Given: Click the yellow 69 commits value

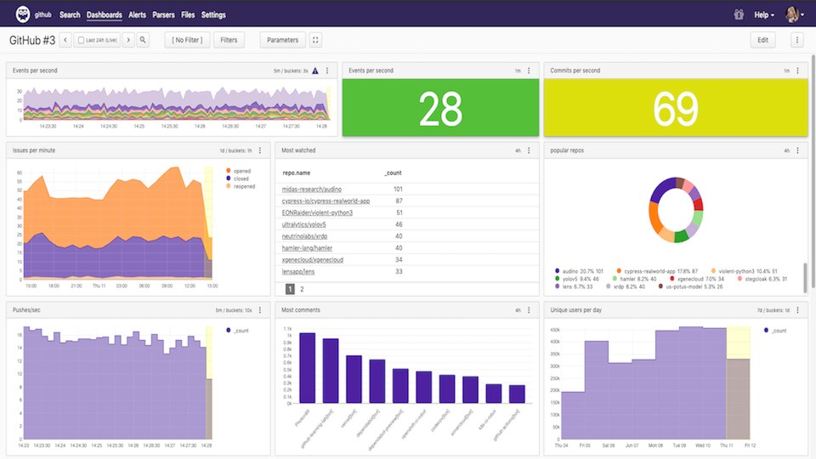Looking at the screenshot, I should [x=676, y=109].
